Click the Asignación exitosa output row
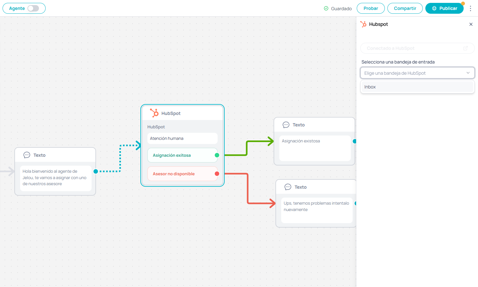Screen dimensions: 478x287 (x=183, y=155)
